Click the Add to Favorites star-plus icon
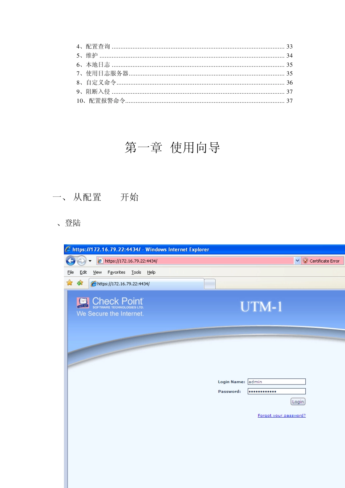Image resolution: width=345 pixels, height=488 pixels. (80, 282)
